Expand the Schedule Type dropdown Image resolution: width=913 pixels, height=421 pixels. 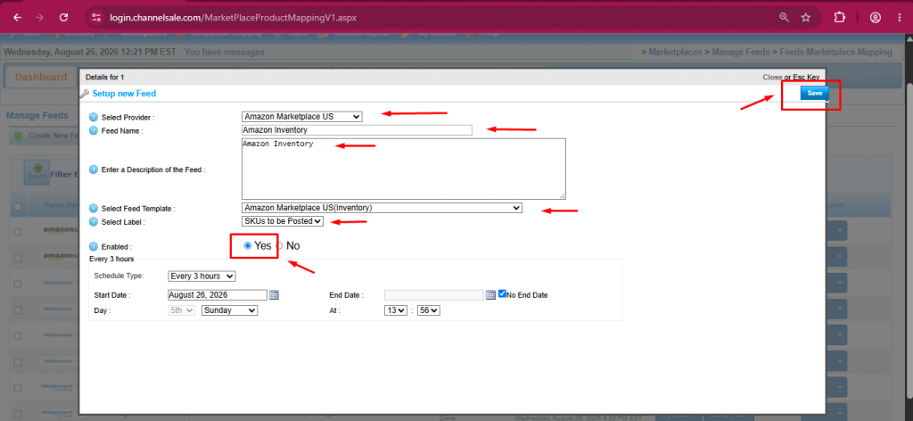click(x=202, y=276)
